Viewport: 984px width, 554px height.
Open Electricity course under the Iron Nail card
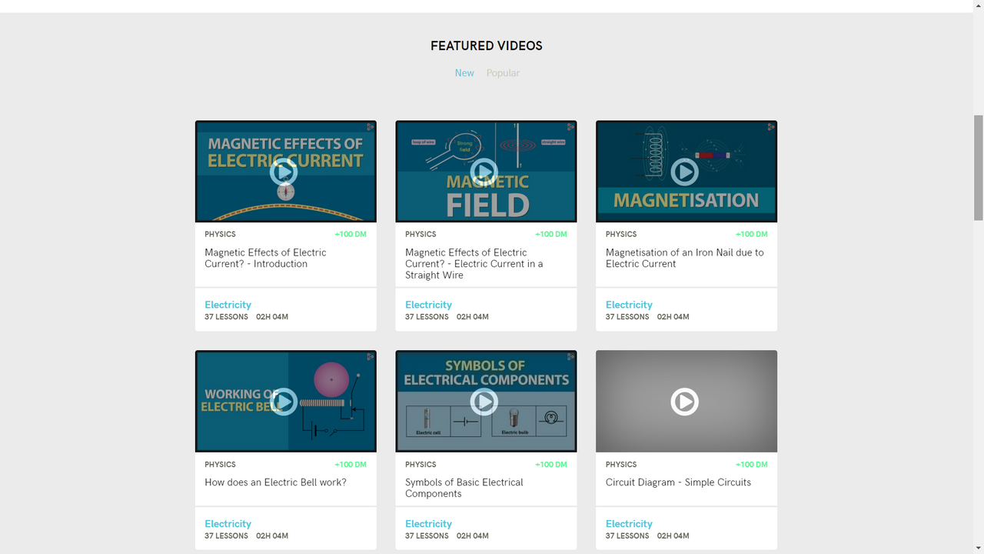[629, 305]
